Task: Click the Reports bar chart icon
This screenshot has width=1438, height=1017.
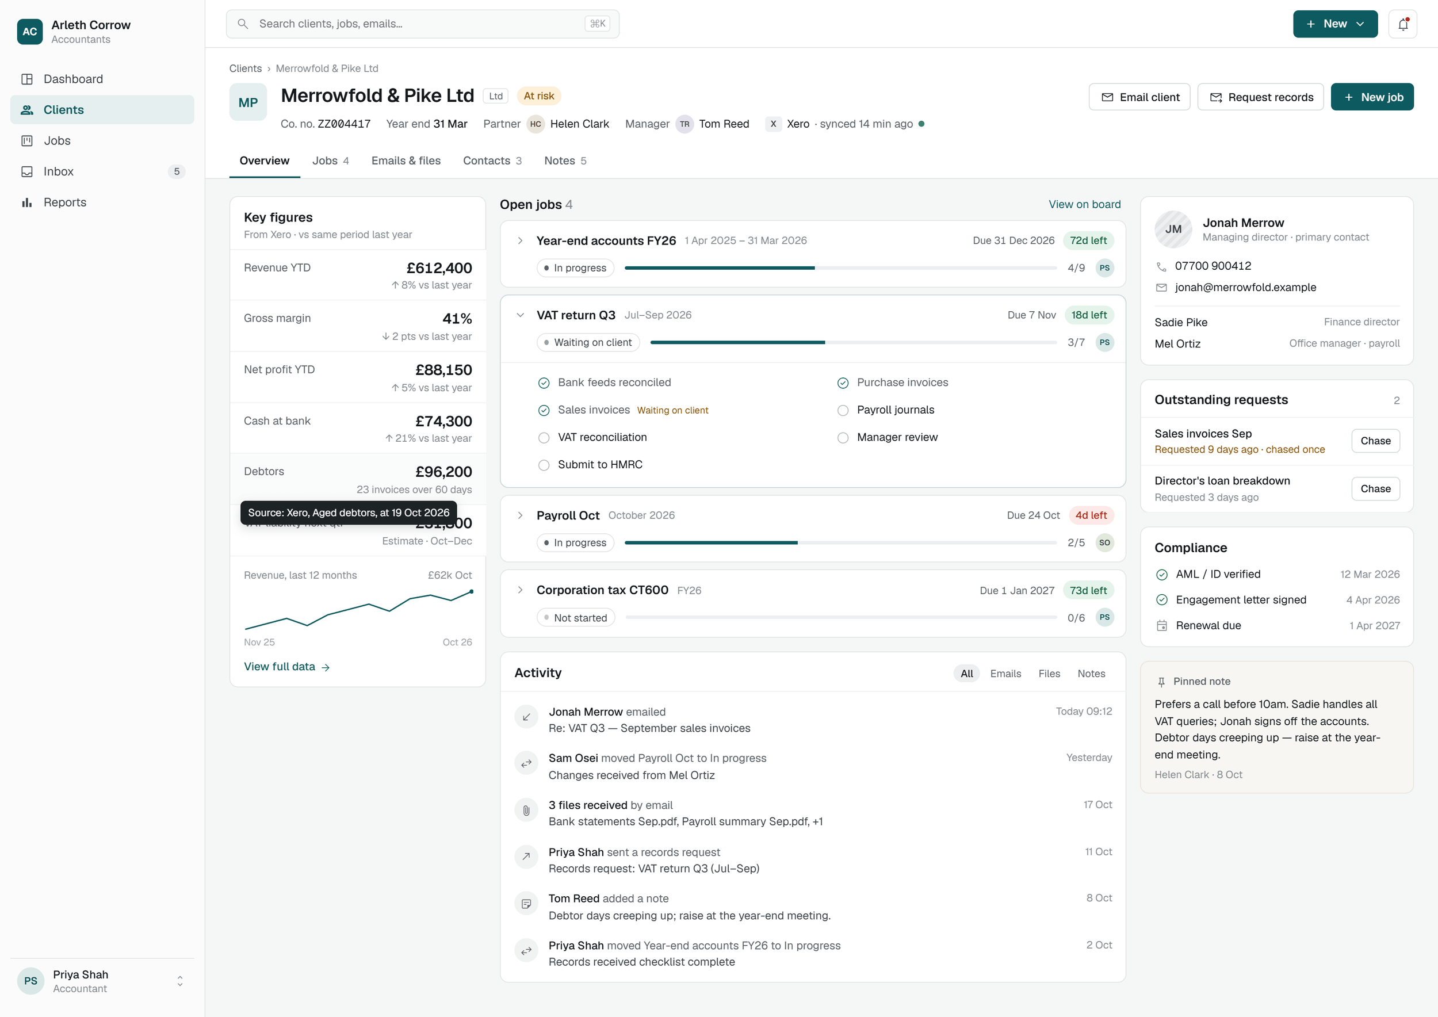Action: click(x=27, y=202)
